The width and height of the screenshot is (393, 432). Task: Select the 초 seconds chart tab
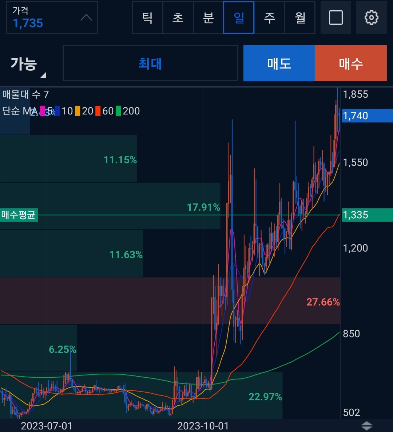pos(178,17)
